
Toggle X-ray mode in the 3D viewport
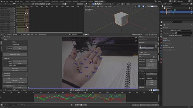pos(148,6)
